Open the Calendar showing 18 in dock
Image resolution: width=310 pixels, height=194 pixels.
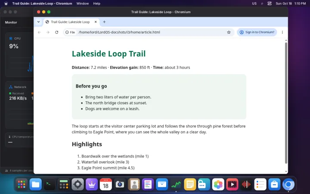[106, 185]
